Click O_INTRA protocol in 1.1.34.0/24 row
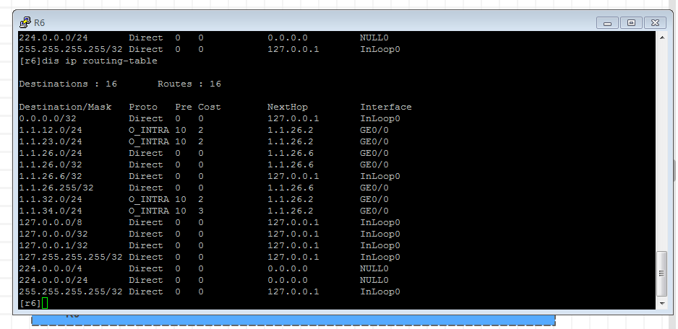The height and width of the screenshot is (329, 678). [149, 211]
